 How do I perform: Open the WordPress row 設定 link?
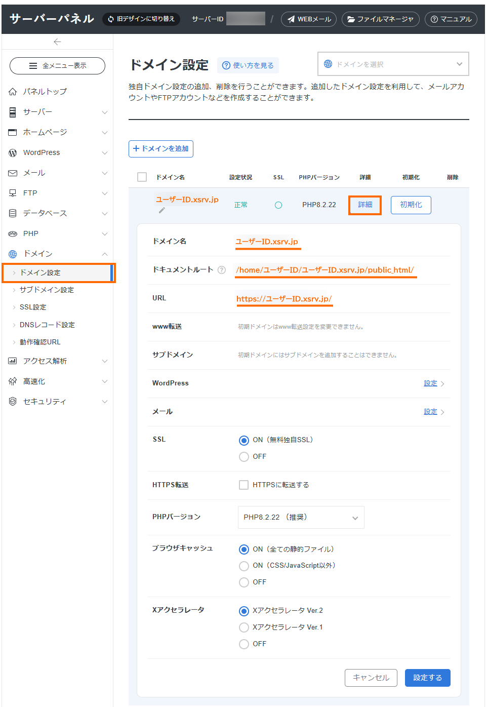(431, 383)
